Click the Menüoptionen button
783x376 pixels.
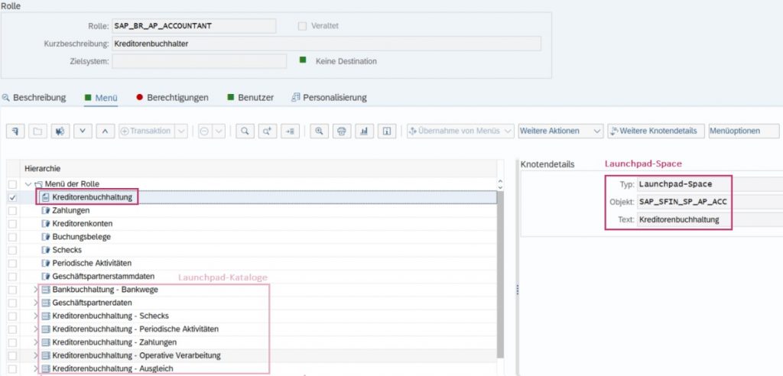pos(743,131)
